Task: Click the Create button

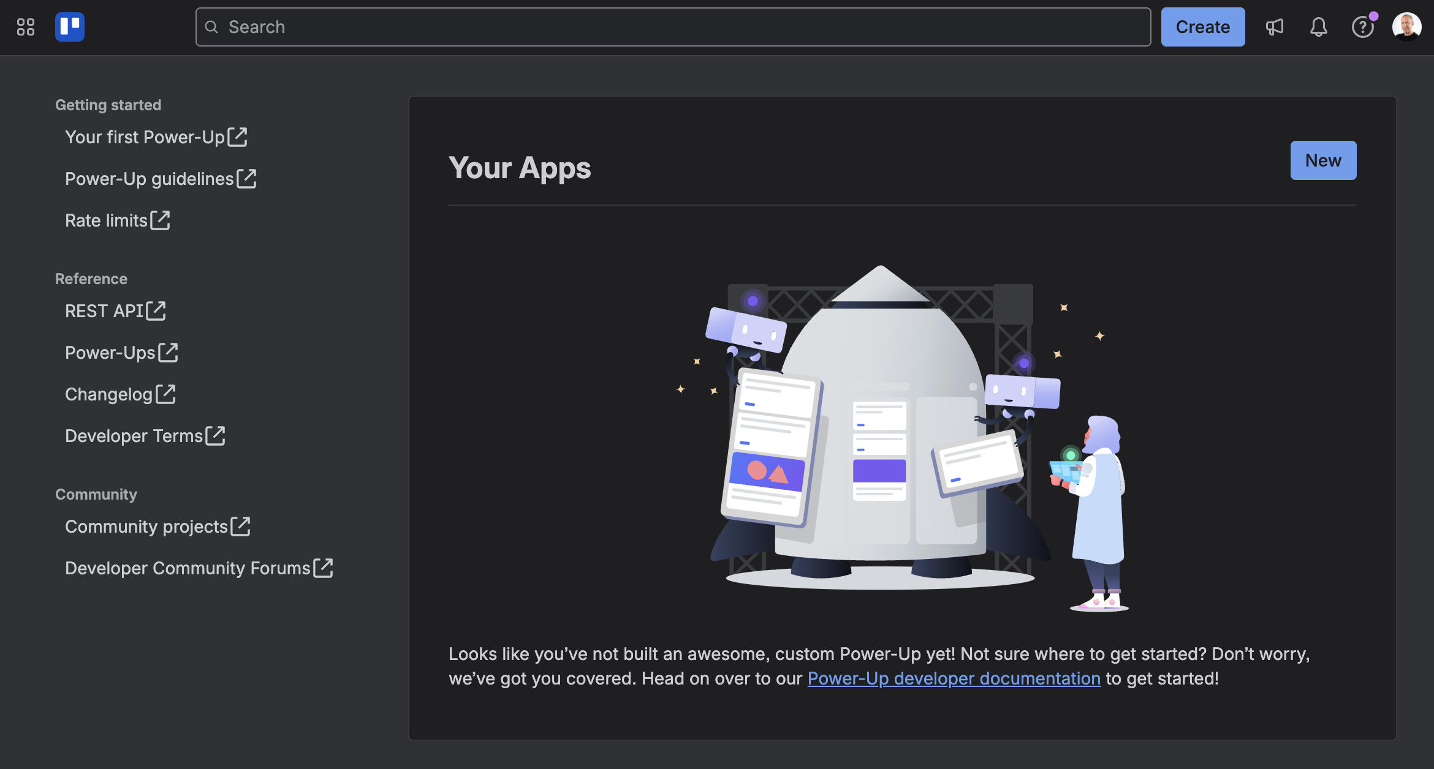Action: pyautogui.click(x=1202, y=27)
